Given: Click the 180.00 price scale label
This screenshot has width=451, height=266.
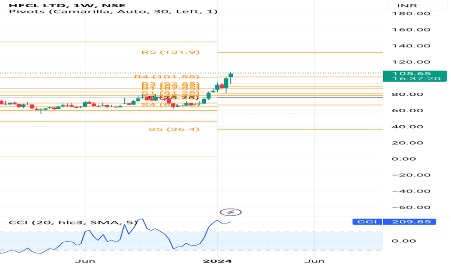Looking at the screenshot, I should coord(411,14).
